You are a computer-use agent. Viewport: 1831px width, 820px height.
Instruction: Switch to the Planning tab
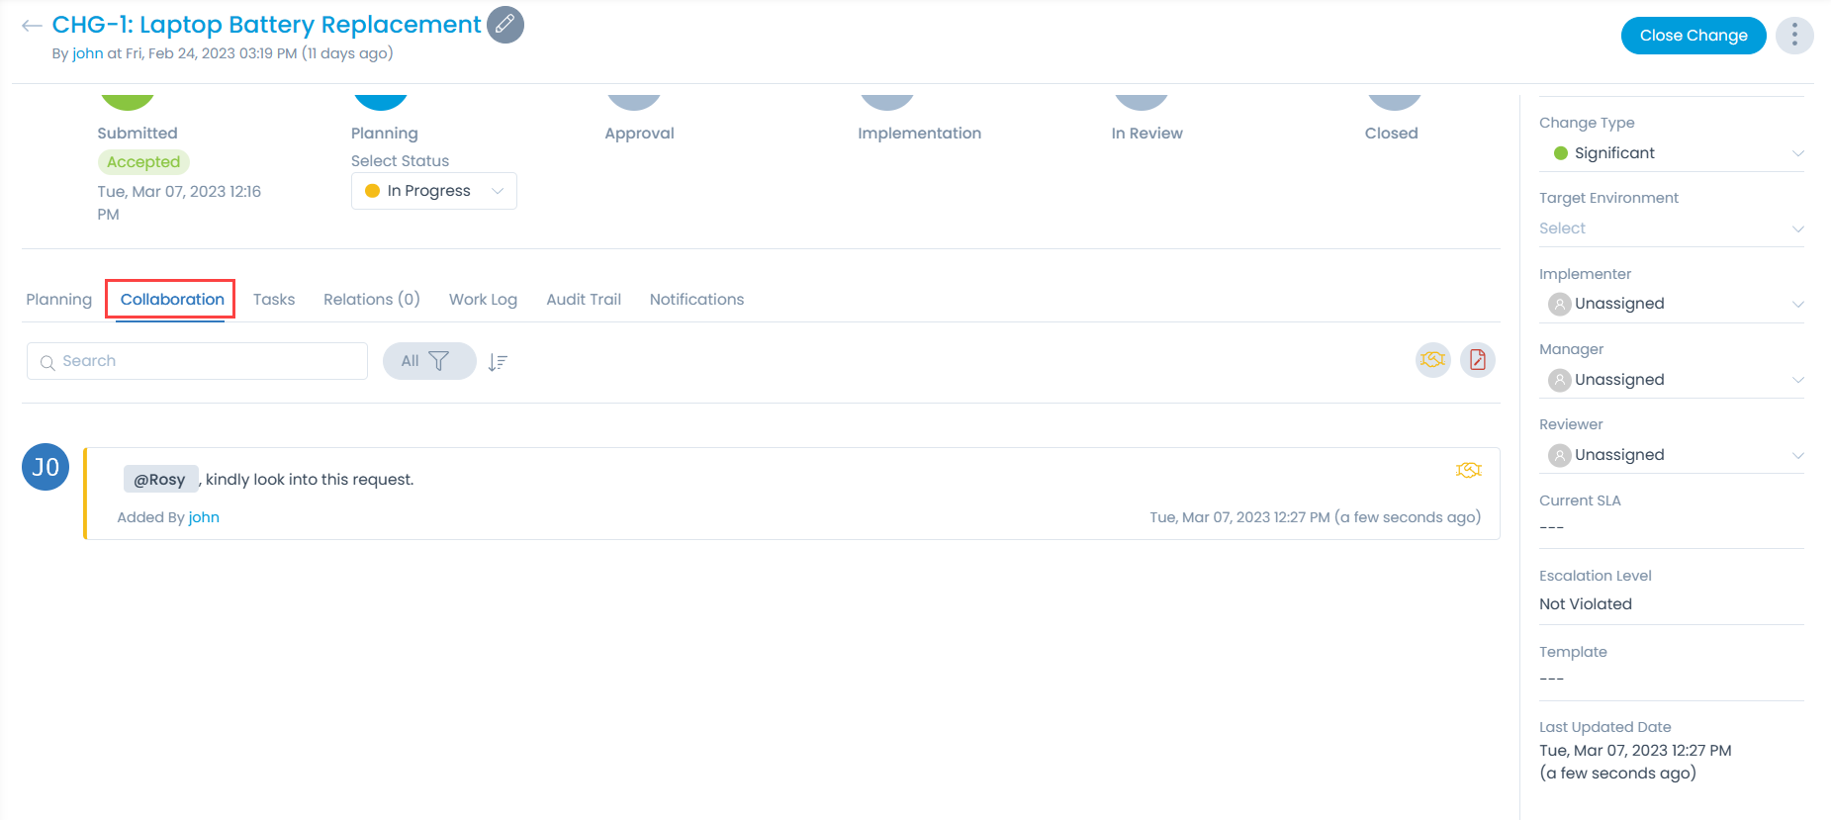pyautogui.click(x=58, y=300)
